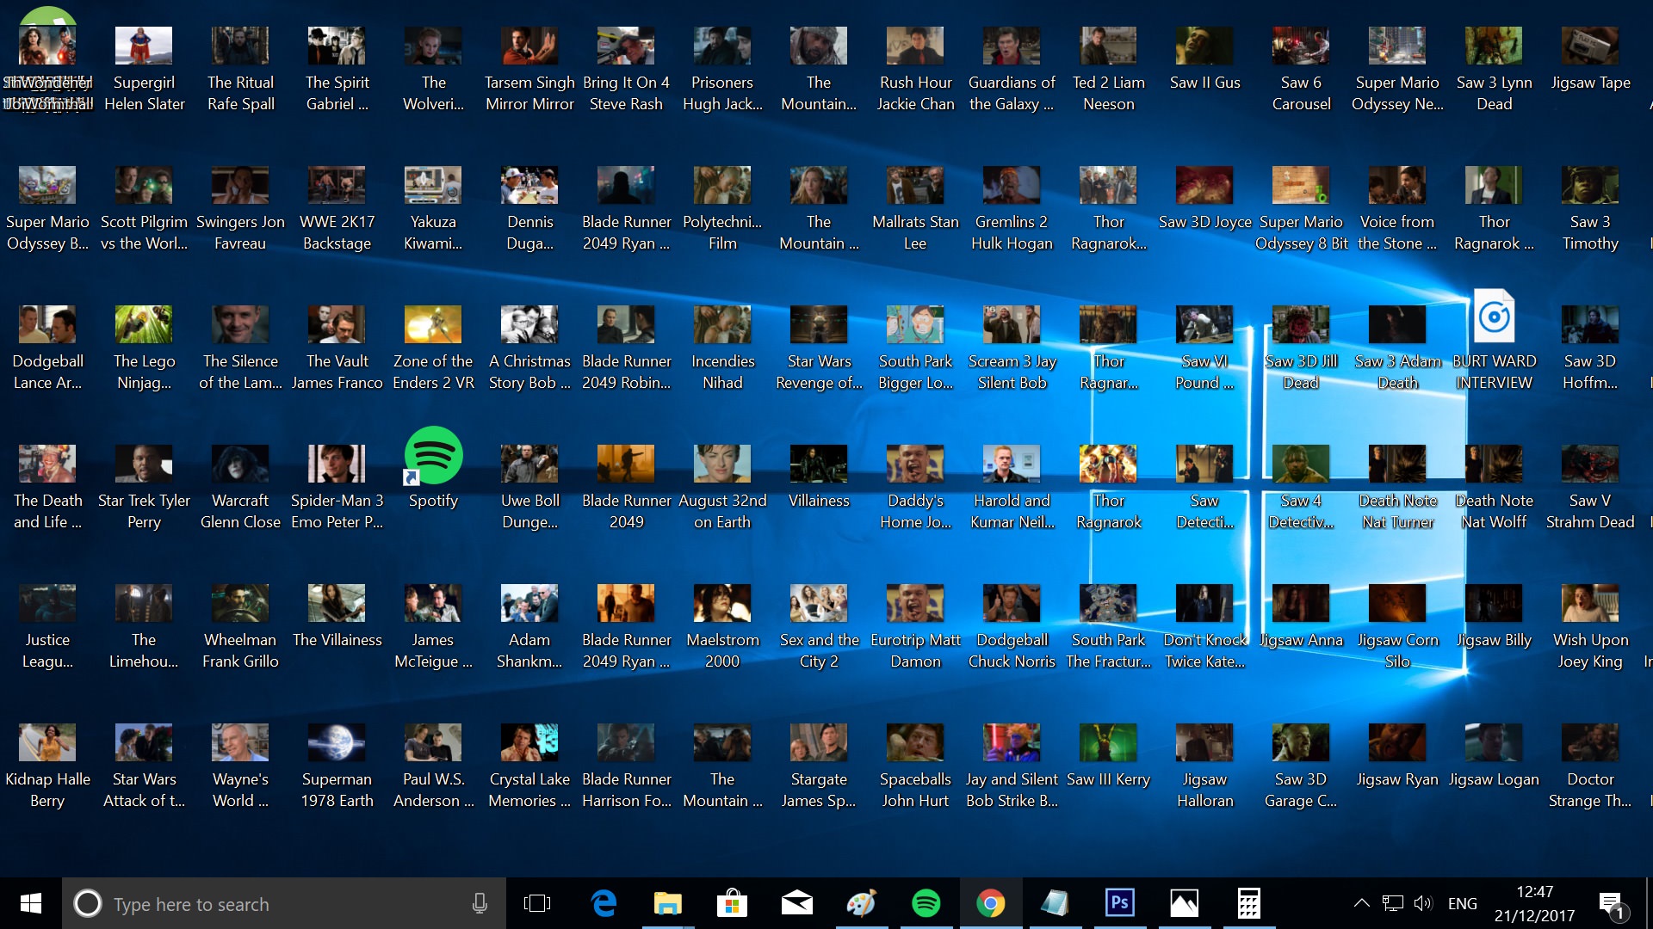Open Calculator from the taskbar
This screenshot has height=929, width=1653.
pyautogui.click(x=1248, y=903)
